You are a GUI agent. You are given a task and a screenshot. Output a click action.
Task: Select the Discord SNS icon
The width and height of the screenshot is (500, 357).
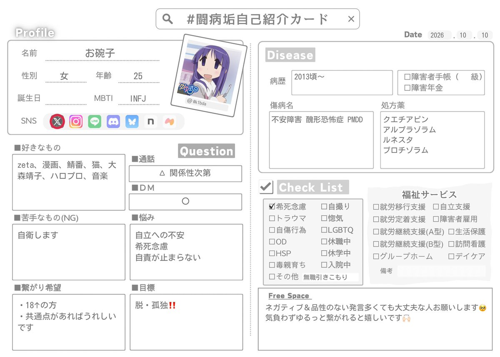coord(113,121)
